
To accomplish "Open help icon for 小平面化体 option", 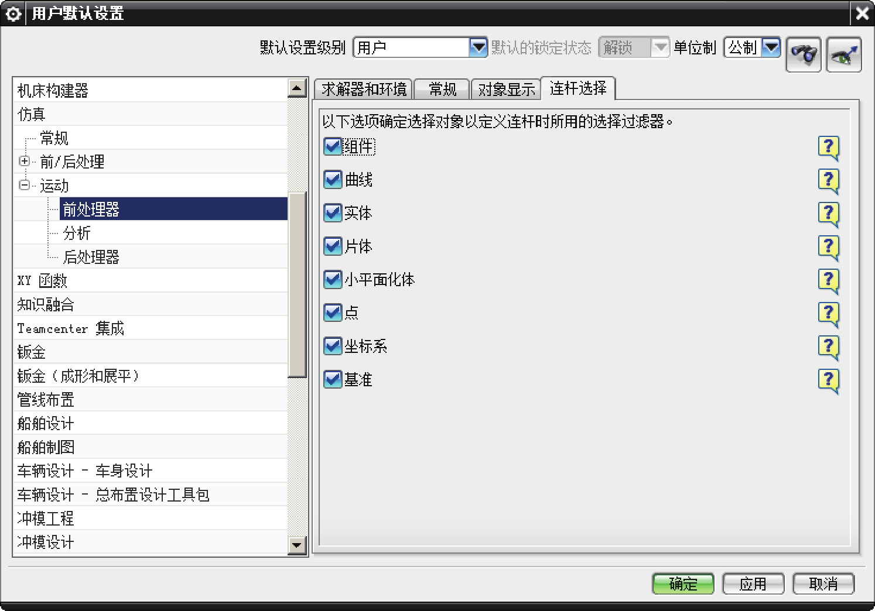I will pos(828,281).
